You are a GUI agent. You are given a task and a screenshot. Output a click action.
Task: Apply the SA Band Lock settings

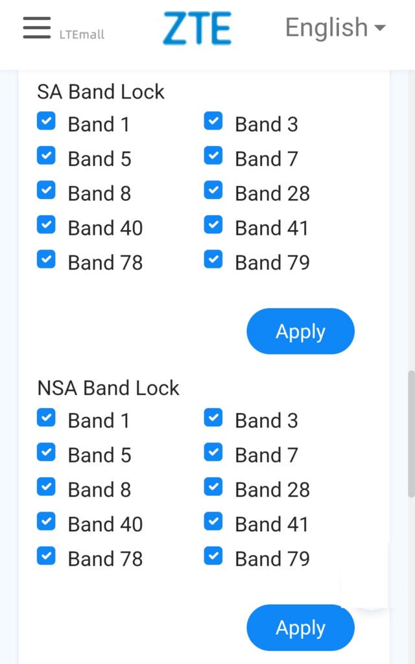(x=300, y=331)
